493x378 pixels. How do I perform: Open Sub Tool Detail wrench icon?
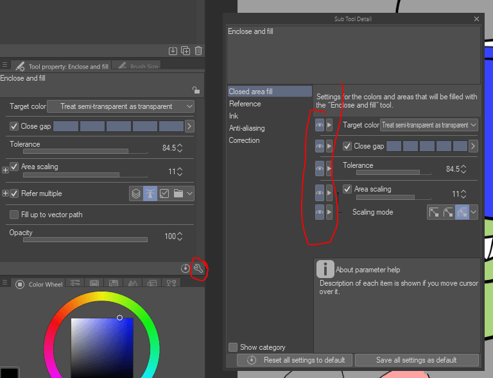tap(198, 268)
